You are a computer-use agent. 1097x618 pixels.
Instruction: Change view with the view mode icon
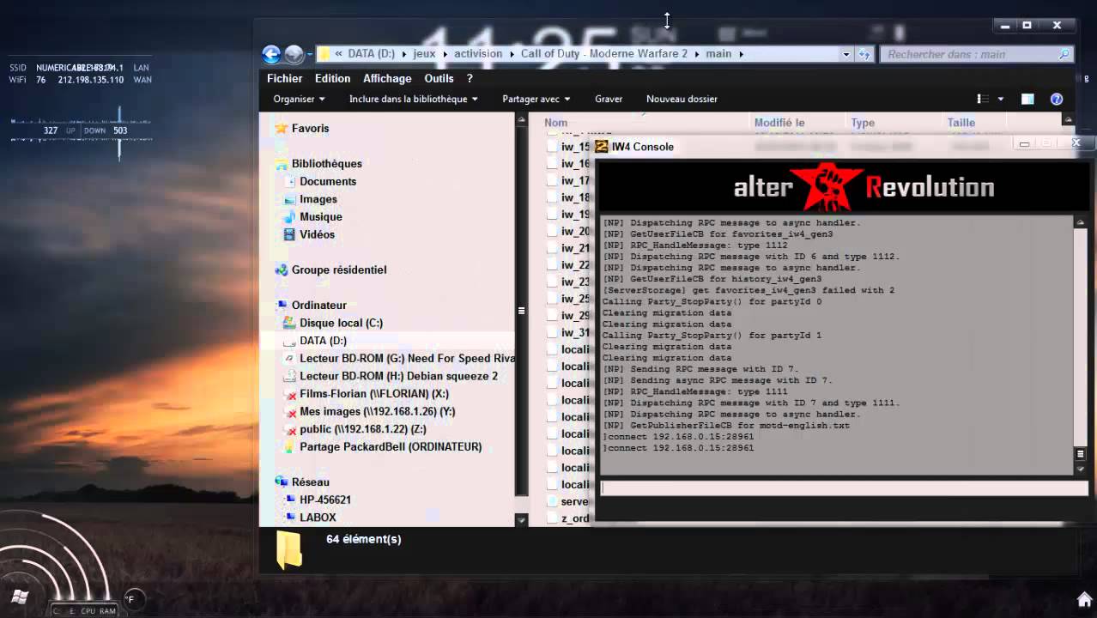click(984, 100)
